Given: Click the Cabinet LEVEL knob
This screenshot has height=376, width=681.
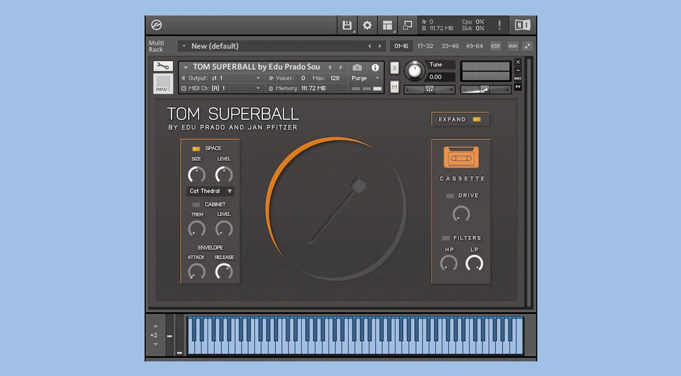Looking at the screenshot, I should (224, 229).
